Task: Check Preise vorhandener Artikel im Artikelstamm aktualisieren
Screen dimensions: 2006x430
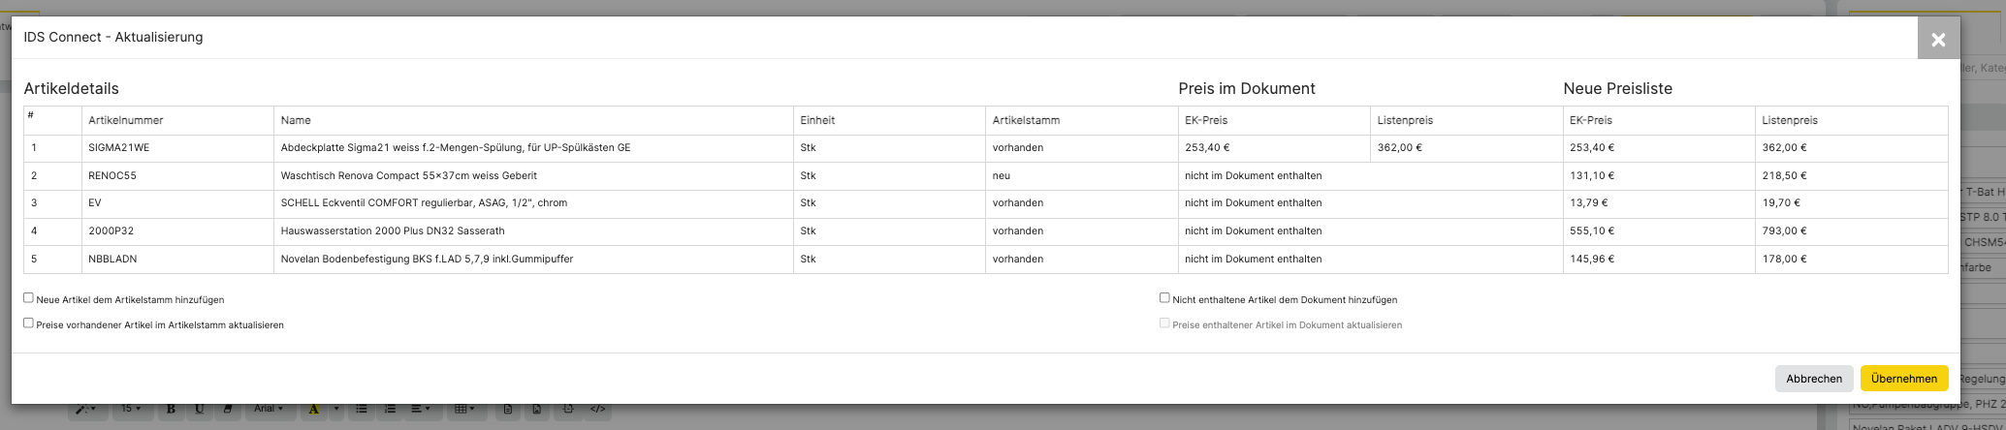Action: point(28,323)
